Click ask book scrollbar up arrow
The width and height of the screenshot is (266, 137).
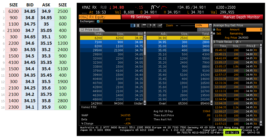(x=211, y=34)
